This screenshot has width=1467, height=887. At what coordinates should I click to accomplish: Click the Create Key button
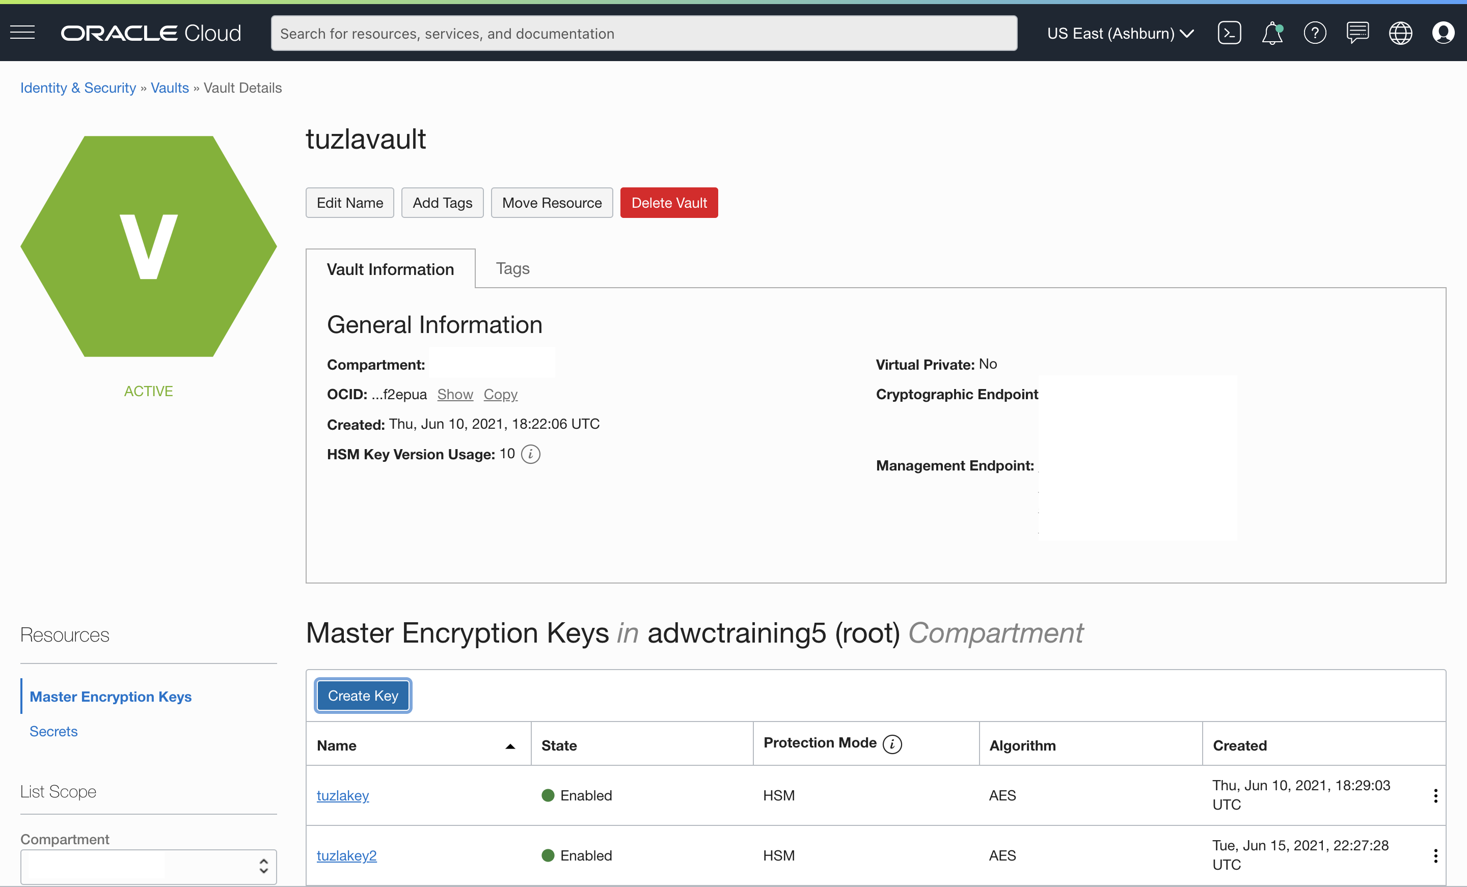point(363,696)
